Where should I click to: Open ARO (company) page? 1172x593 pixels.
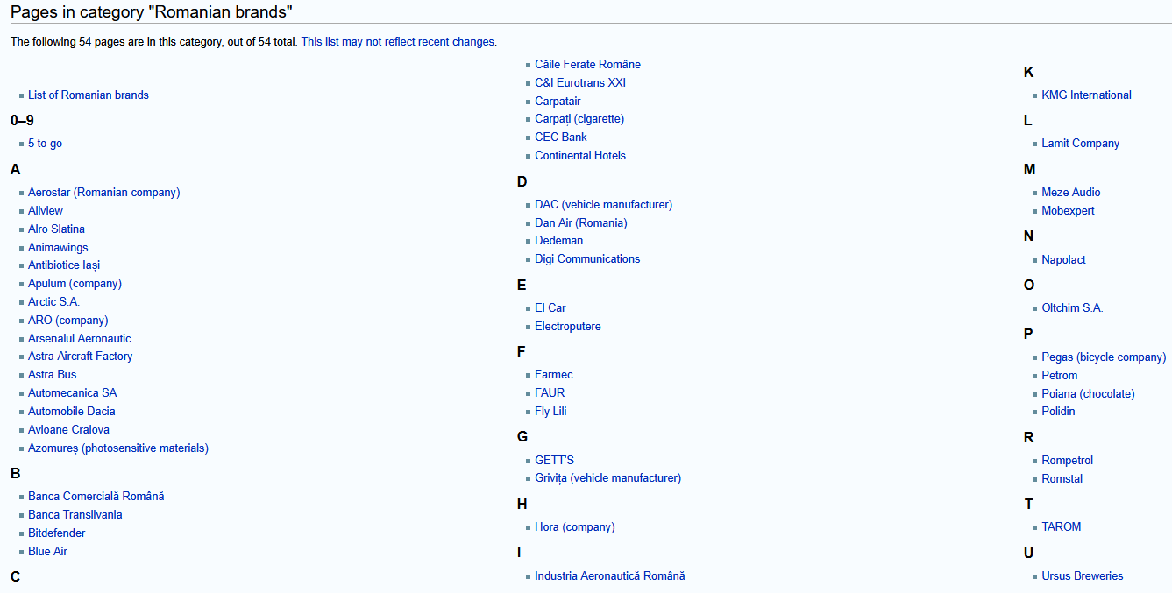pos(68,320)
